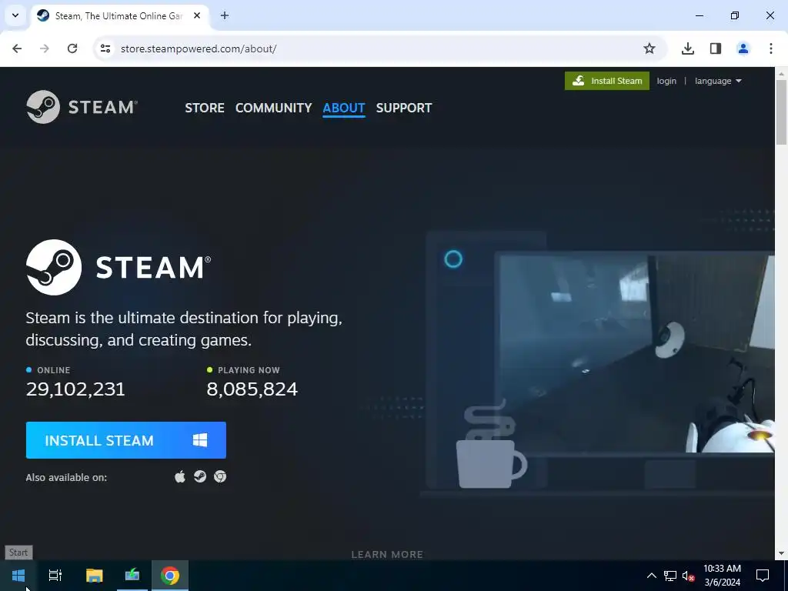Open tab search dropdown arrow

click(x=15, y=15)
